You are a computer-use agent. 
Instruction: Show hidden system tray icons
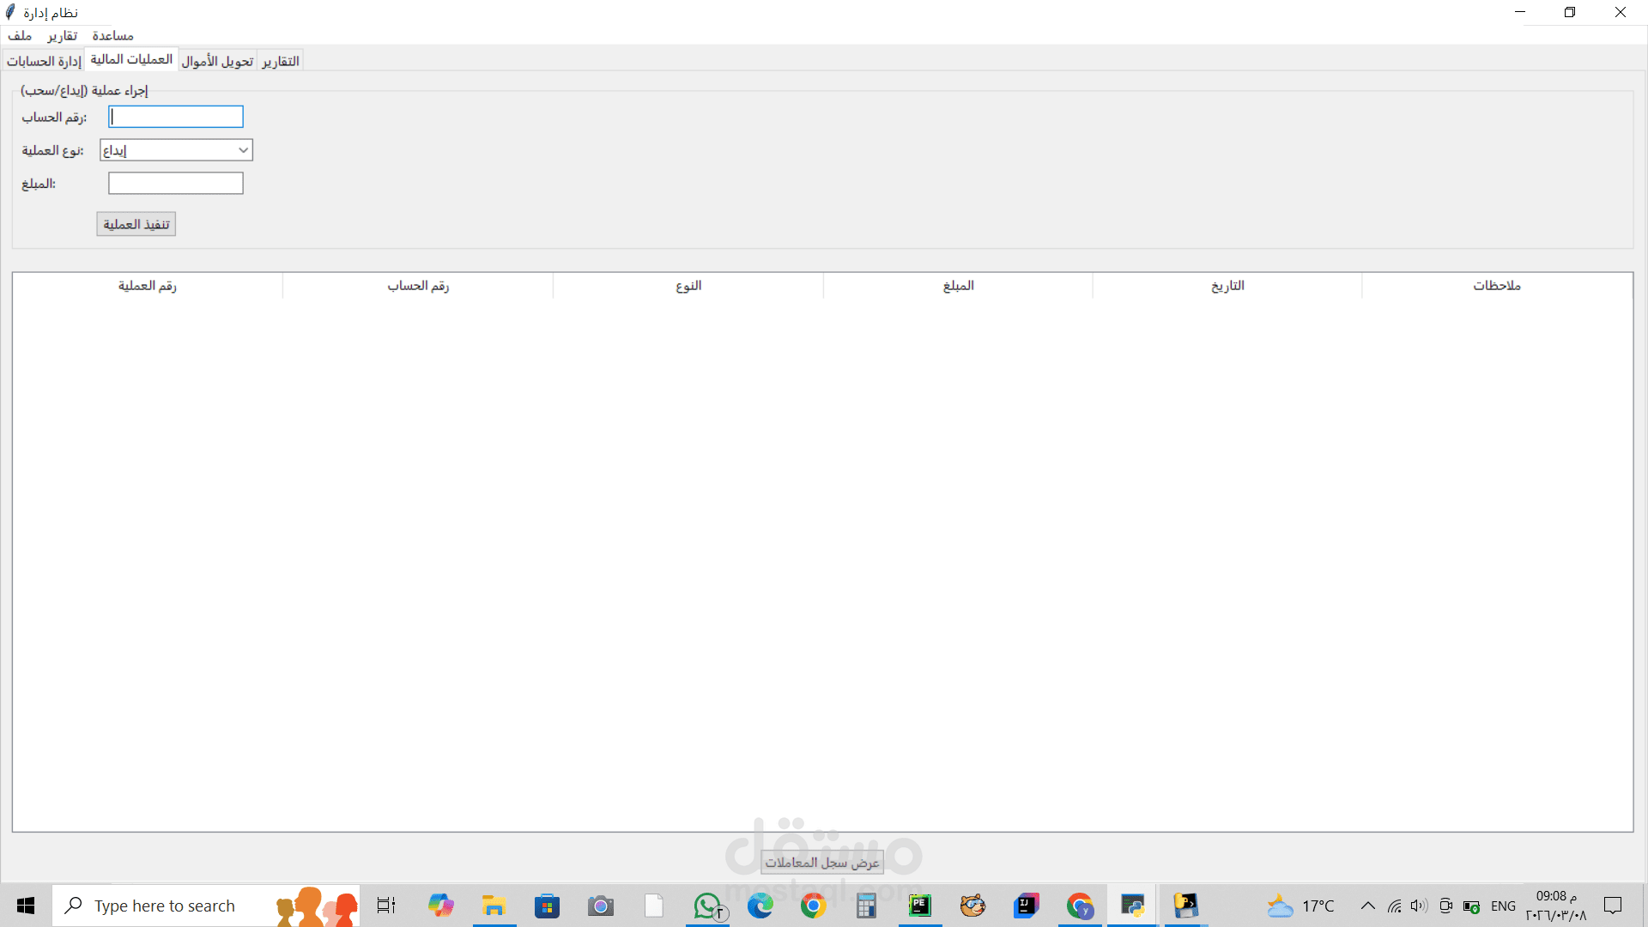click(x=1367, y=906)
